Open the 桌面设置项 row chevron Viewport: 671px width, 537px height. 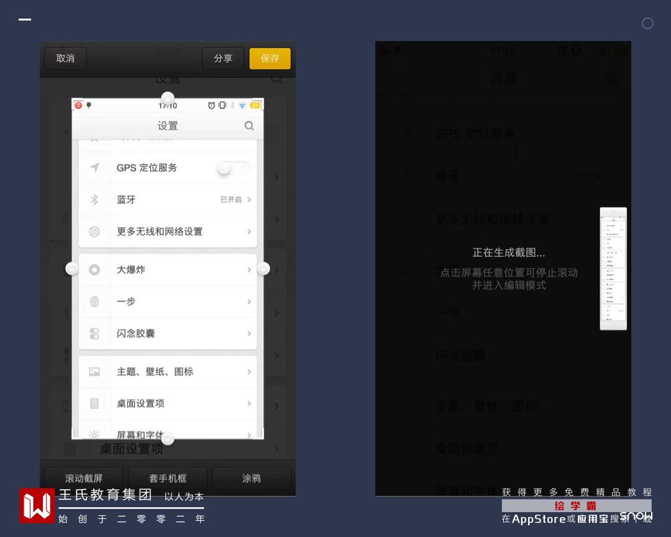click(x=249, y=403)
